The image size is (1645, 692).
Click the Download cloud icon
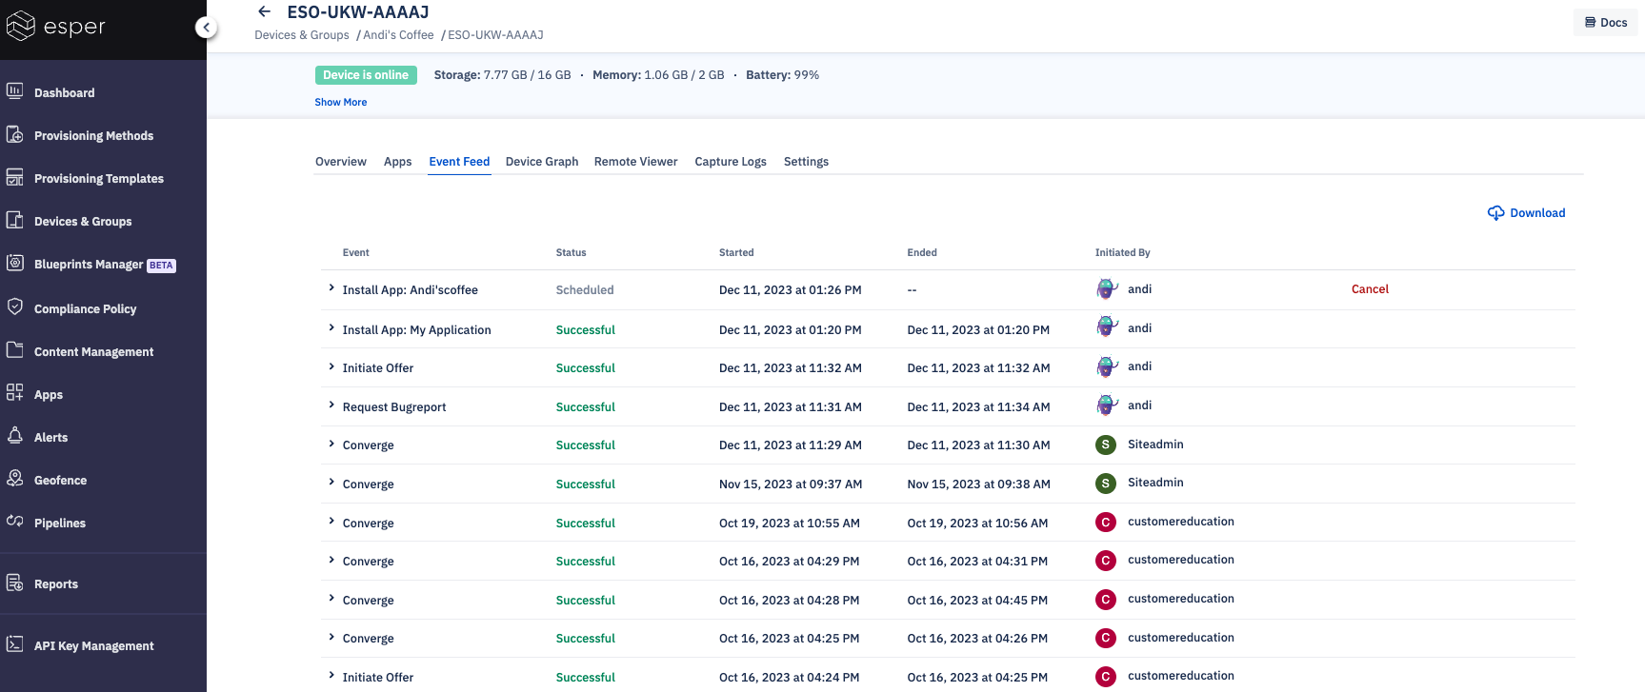[1496, 213]
